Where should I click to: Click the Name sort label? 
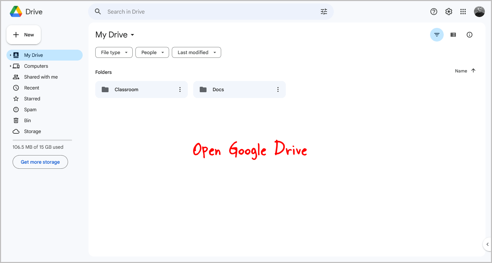coord(461,71)
